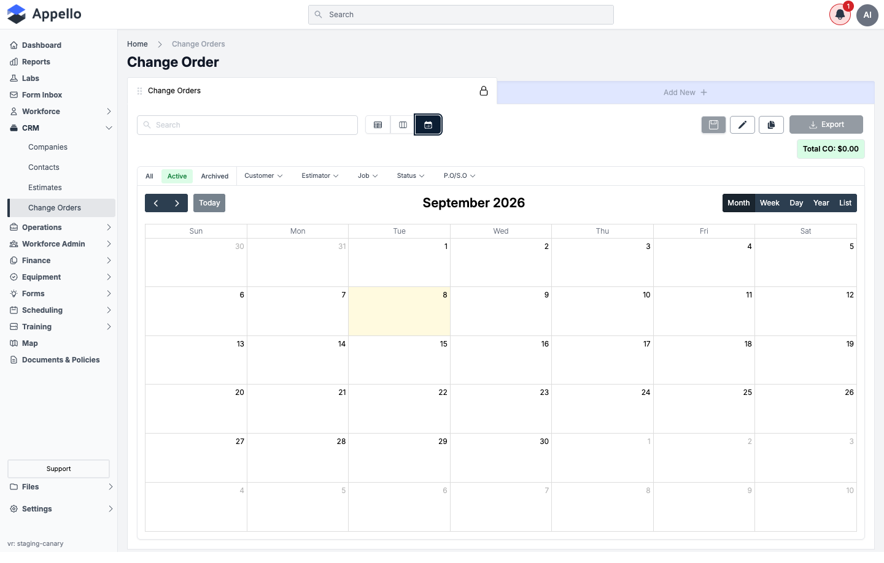Image resolution: width=884 pixels, height=563 pixels.
Task: Open Estimates under CRM
Action: pyautogui.click(x=45, y=188)
